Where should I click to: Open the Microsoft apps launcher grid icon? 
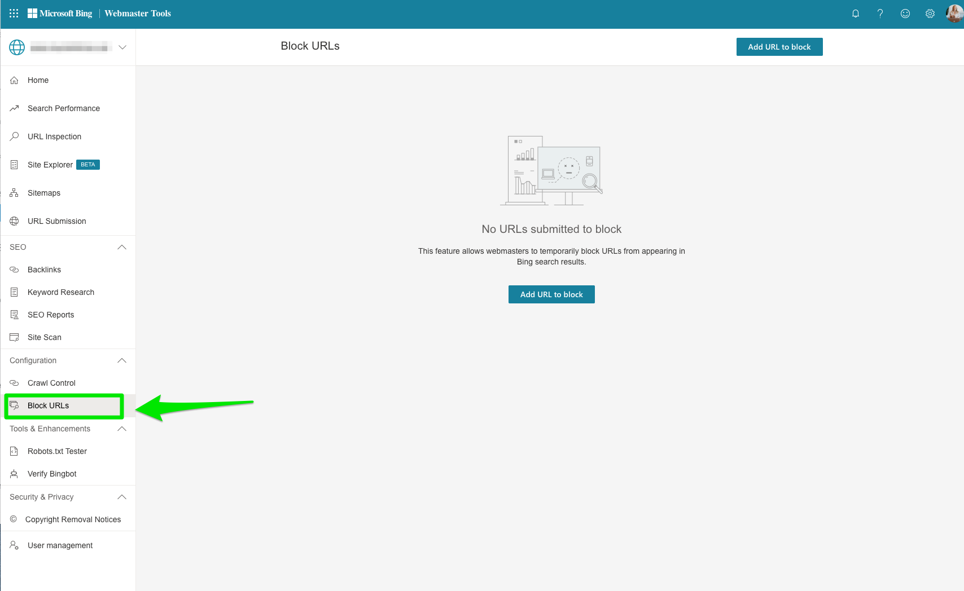coord(12,13)
